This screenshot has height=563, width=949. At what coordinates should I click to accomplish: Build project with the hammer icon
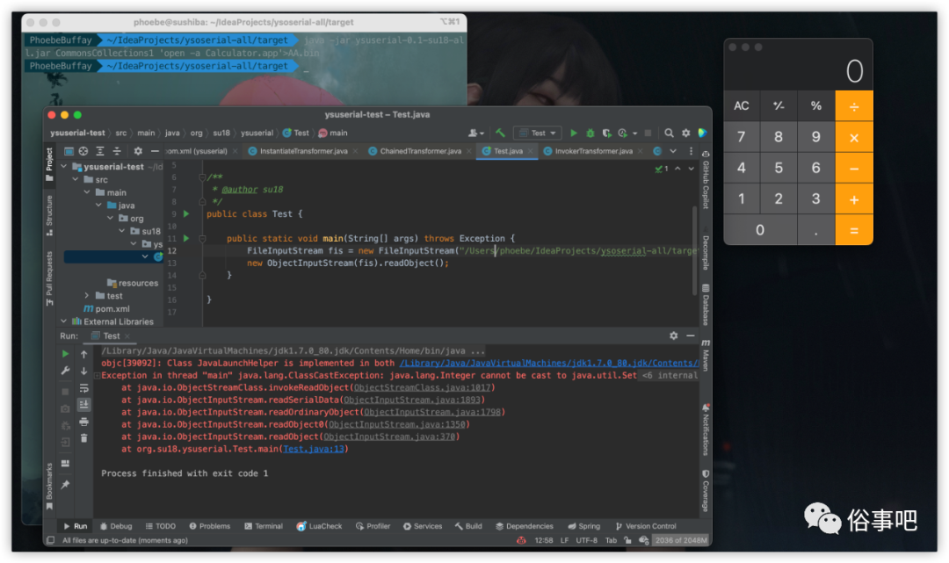(x=501, y=133)
